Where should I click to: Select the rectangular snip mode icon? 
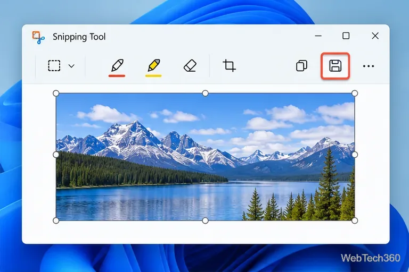point(54,65)
